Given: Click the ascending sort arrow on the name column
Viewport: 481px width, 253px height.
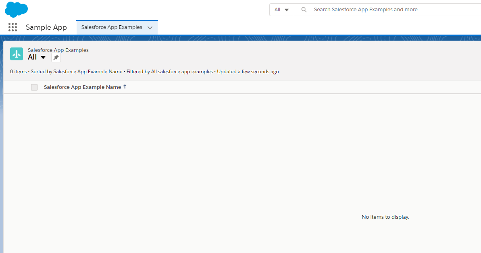Looking at the screenshot, I should click(x=125, y=86).
